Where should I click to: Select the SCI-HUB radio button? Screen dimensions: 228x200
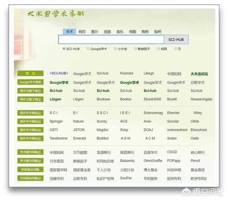[64, 49]
